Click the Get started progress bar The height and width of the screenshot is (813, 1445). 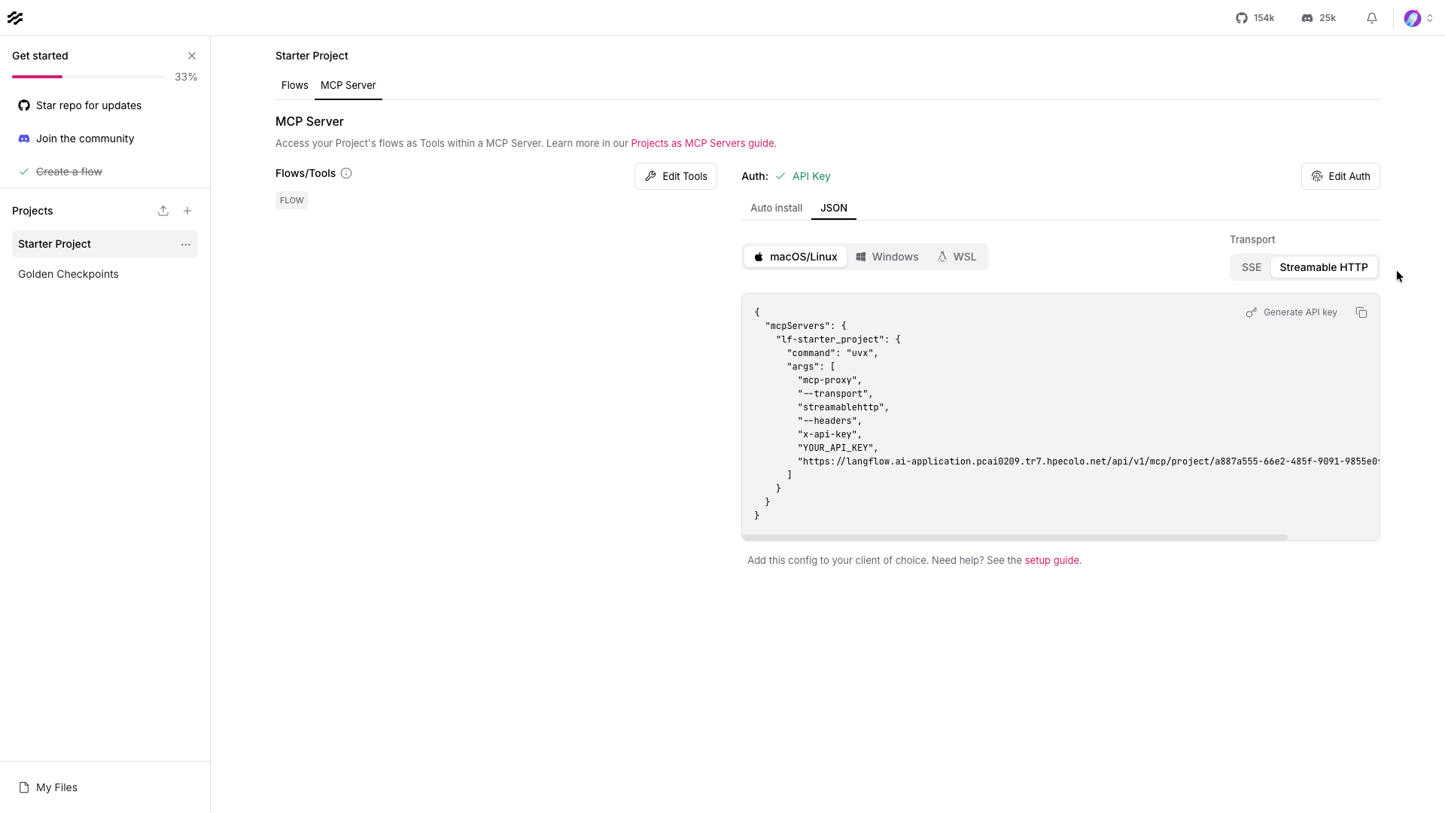click(89, 77)
